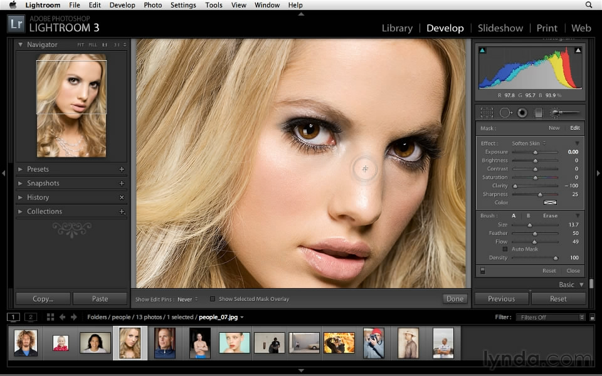This screenshot has height=376, width=602.
Task: Open Spotlight search in menu bar
Action: tap(589, 4)
